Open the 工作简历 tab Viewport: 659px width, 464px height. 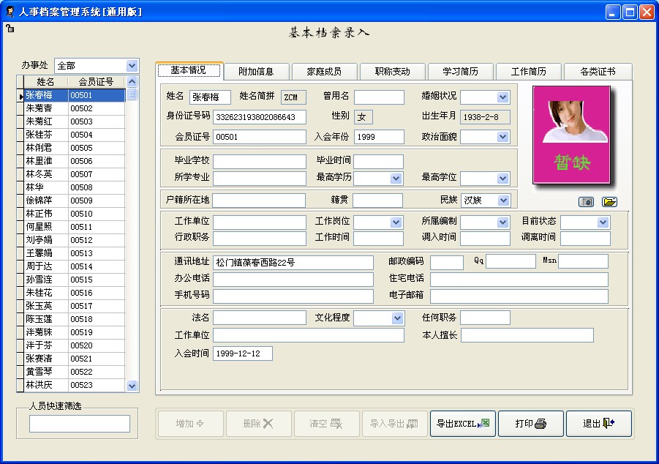[x=528, y=72]
